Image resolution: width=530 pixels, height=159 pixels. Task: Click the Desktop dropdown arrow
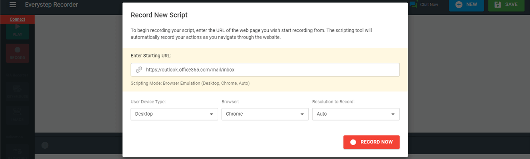[x=212, y=114]
